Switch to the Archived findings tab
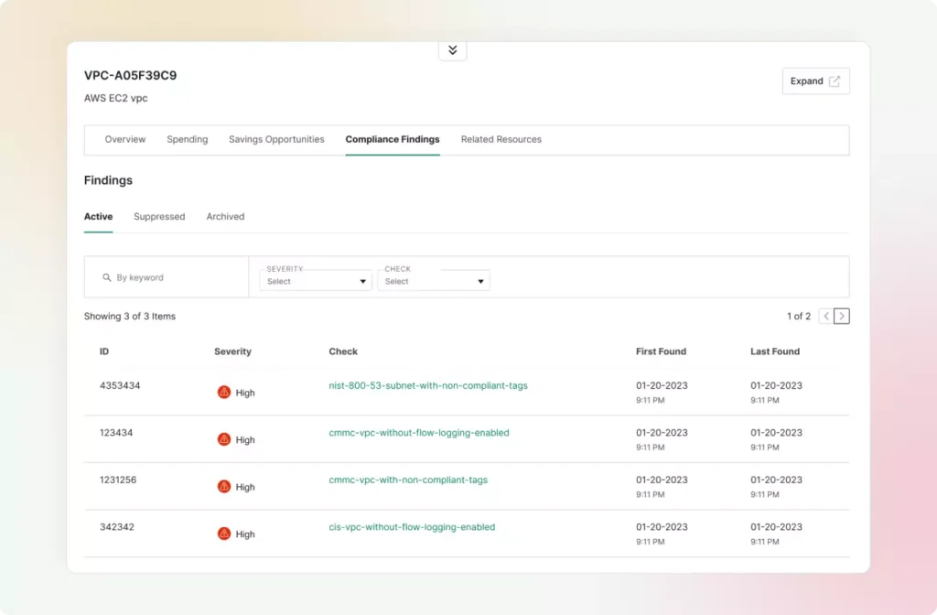Screen dimensions: 937x615 pyautogui.click(x=225, y=216)
